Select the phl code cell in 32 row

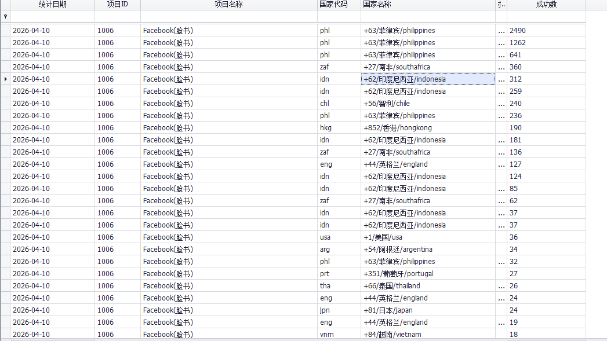pos(339,261)
